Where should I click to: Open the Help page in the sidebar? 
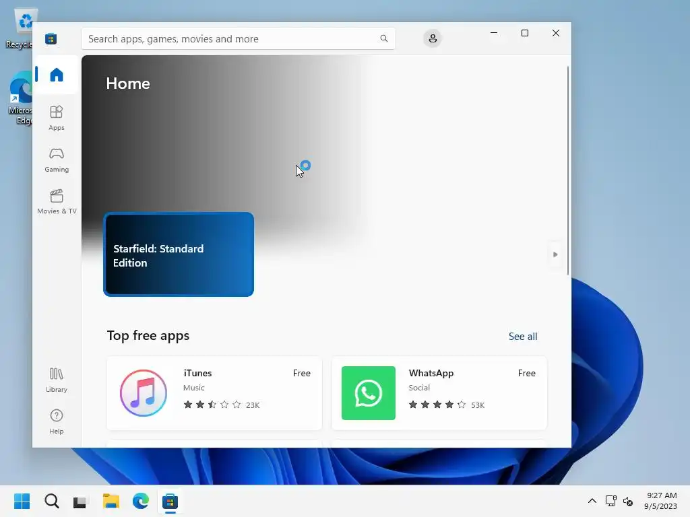tap(57, 421)
